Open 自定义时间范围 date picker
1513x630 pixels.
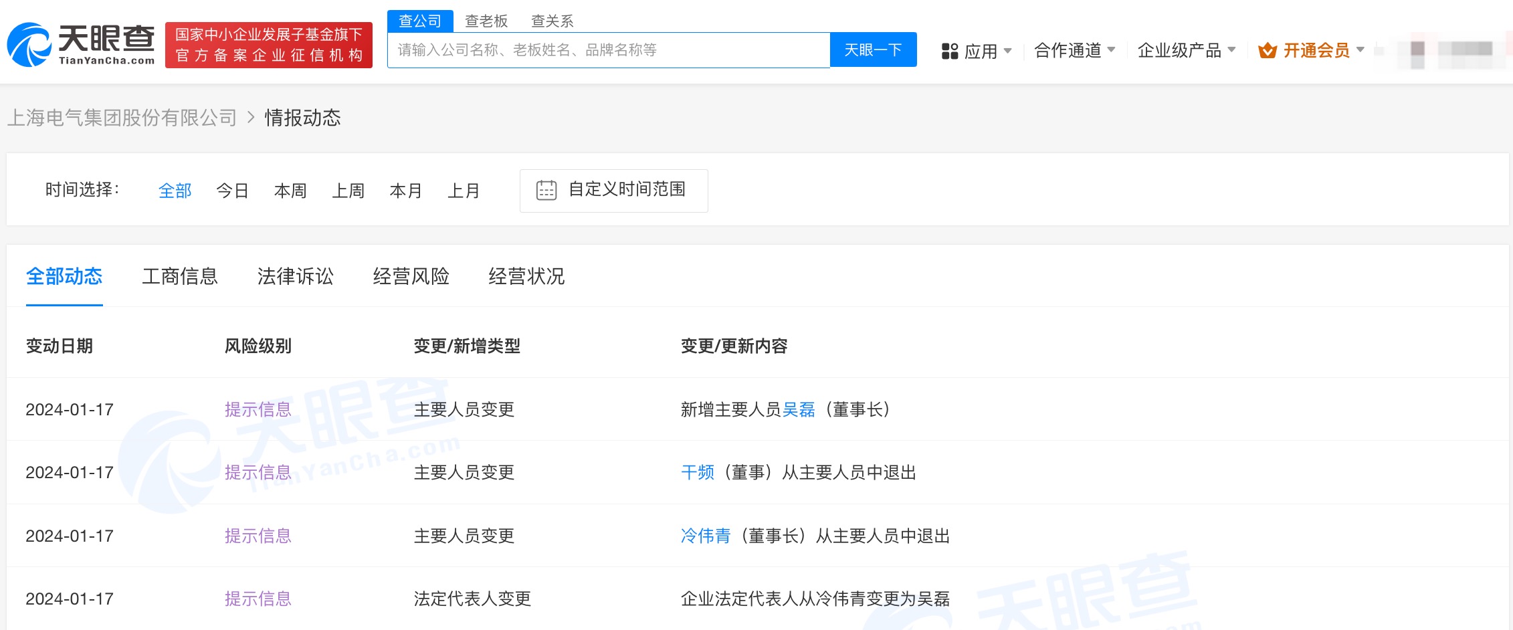tap(613, 191)
